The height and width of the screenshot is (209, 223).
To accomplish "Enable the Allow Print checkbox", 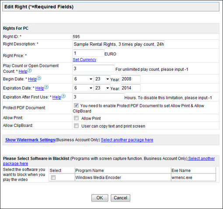I will pyautogui.click(x=76, y=118).
